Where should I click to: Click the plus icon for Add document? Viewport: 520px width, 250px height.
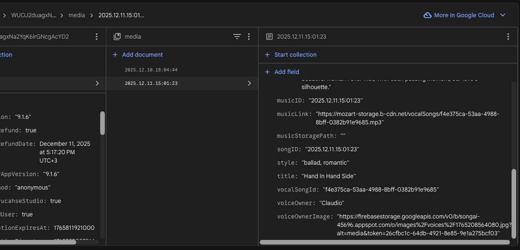[115, 55]
